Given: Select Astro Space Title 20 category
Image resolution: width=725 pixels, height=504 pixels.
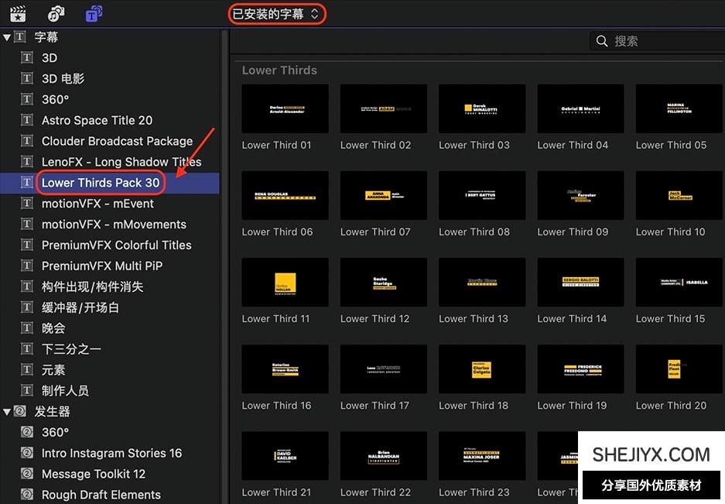Looking at the screenshot, I should [97, 121].
